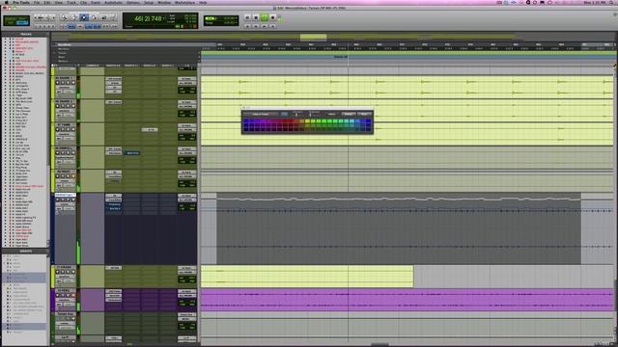Enable Spot edit mode
The image size is (618, 347).
tap(23, 18)
